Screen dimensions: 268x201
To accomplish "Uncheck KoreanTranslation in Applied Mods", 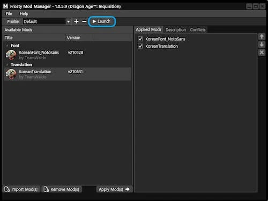I will pyautogui.click(x=140, y=46).
